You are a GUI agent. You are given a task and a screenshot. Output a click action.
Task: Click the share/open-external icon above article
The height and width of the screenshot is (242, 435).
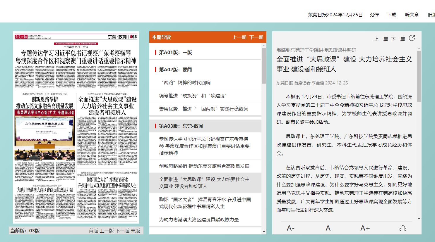[412, 38]
